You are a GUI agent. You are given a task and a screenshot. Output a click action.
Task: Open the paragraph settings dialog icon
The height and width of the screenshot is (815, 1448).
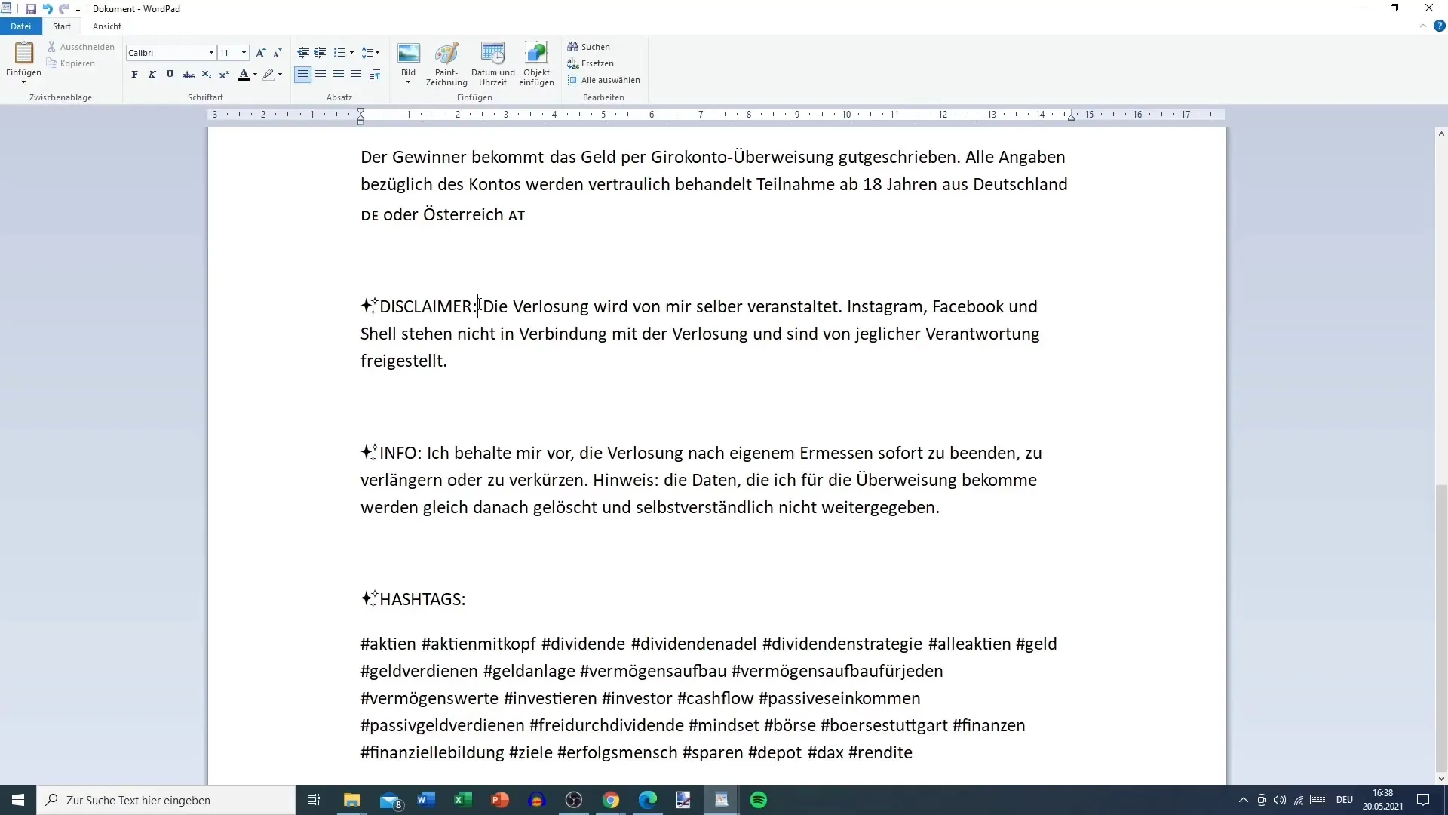375,75
